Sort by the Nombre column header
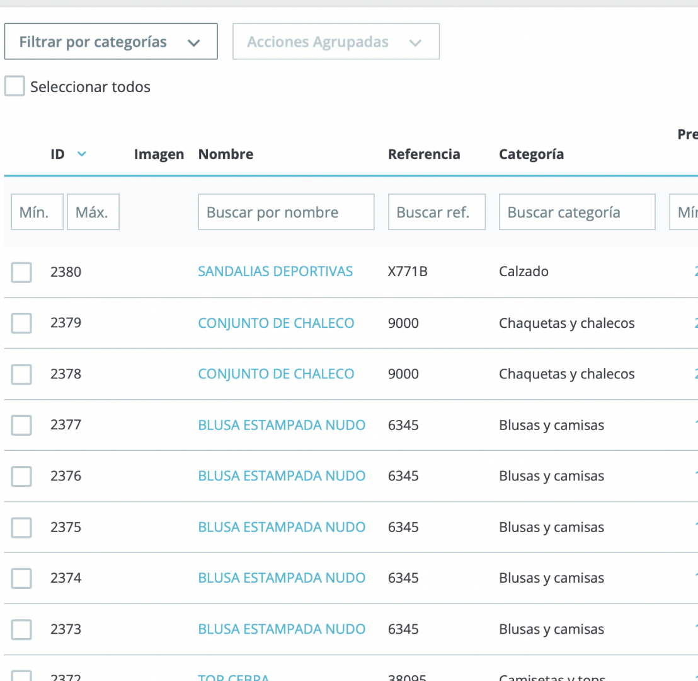 click(226, 154)
